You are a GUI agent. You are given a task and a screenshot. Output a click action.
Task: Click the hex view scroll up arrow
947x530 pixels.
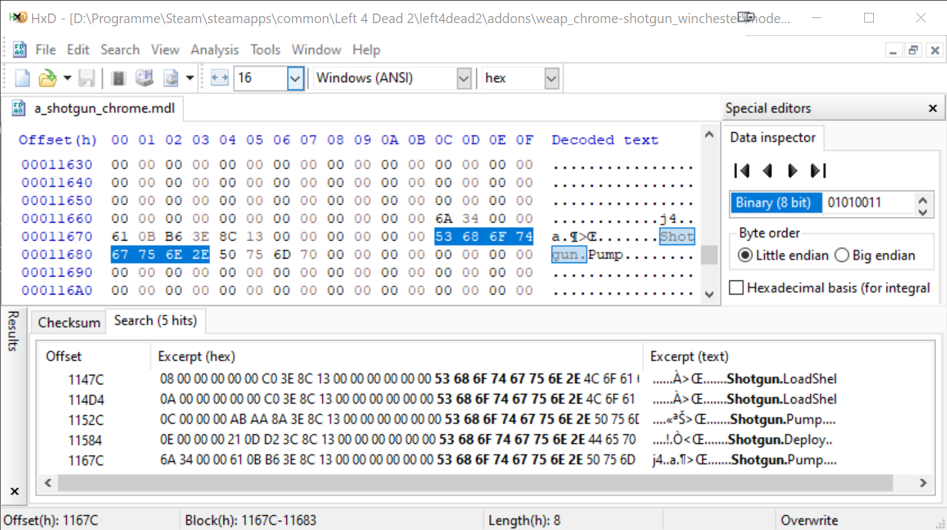click(709, 135)
